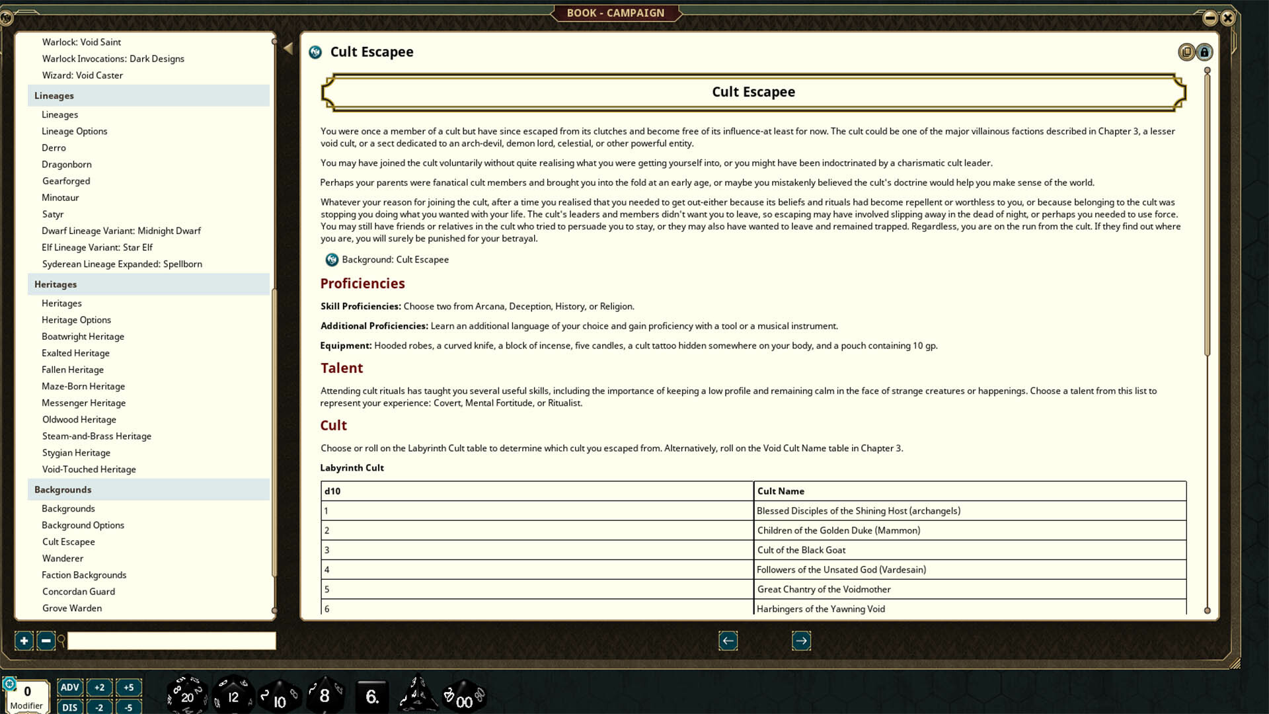Unlock editing with the lock toggle
Viewport: 1269px width, 714px height.
click(1206, 52)
